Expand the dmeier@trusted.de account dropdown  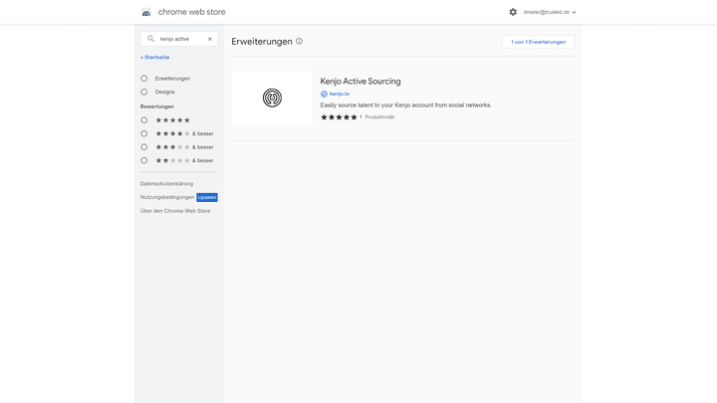550,12
